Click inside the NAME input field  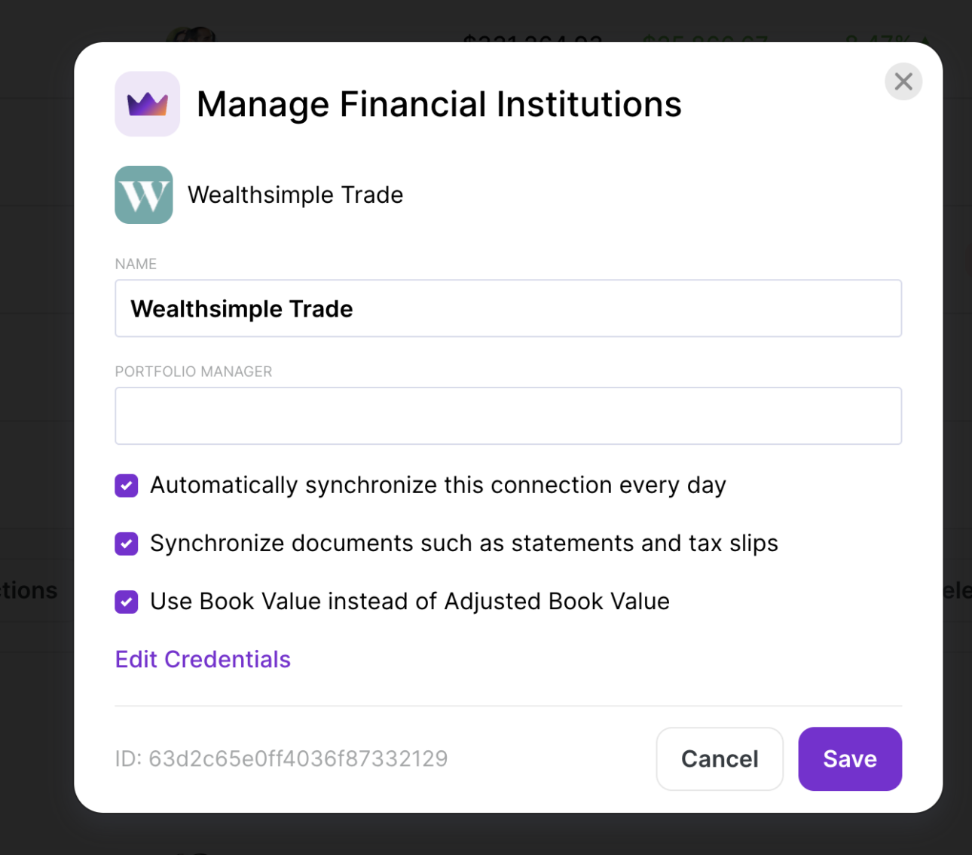pyautogui.click(x=508, y=308)
